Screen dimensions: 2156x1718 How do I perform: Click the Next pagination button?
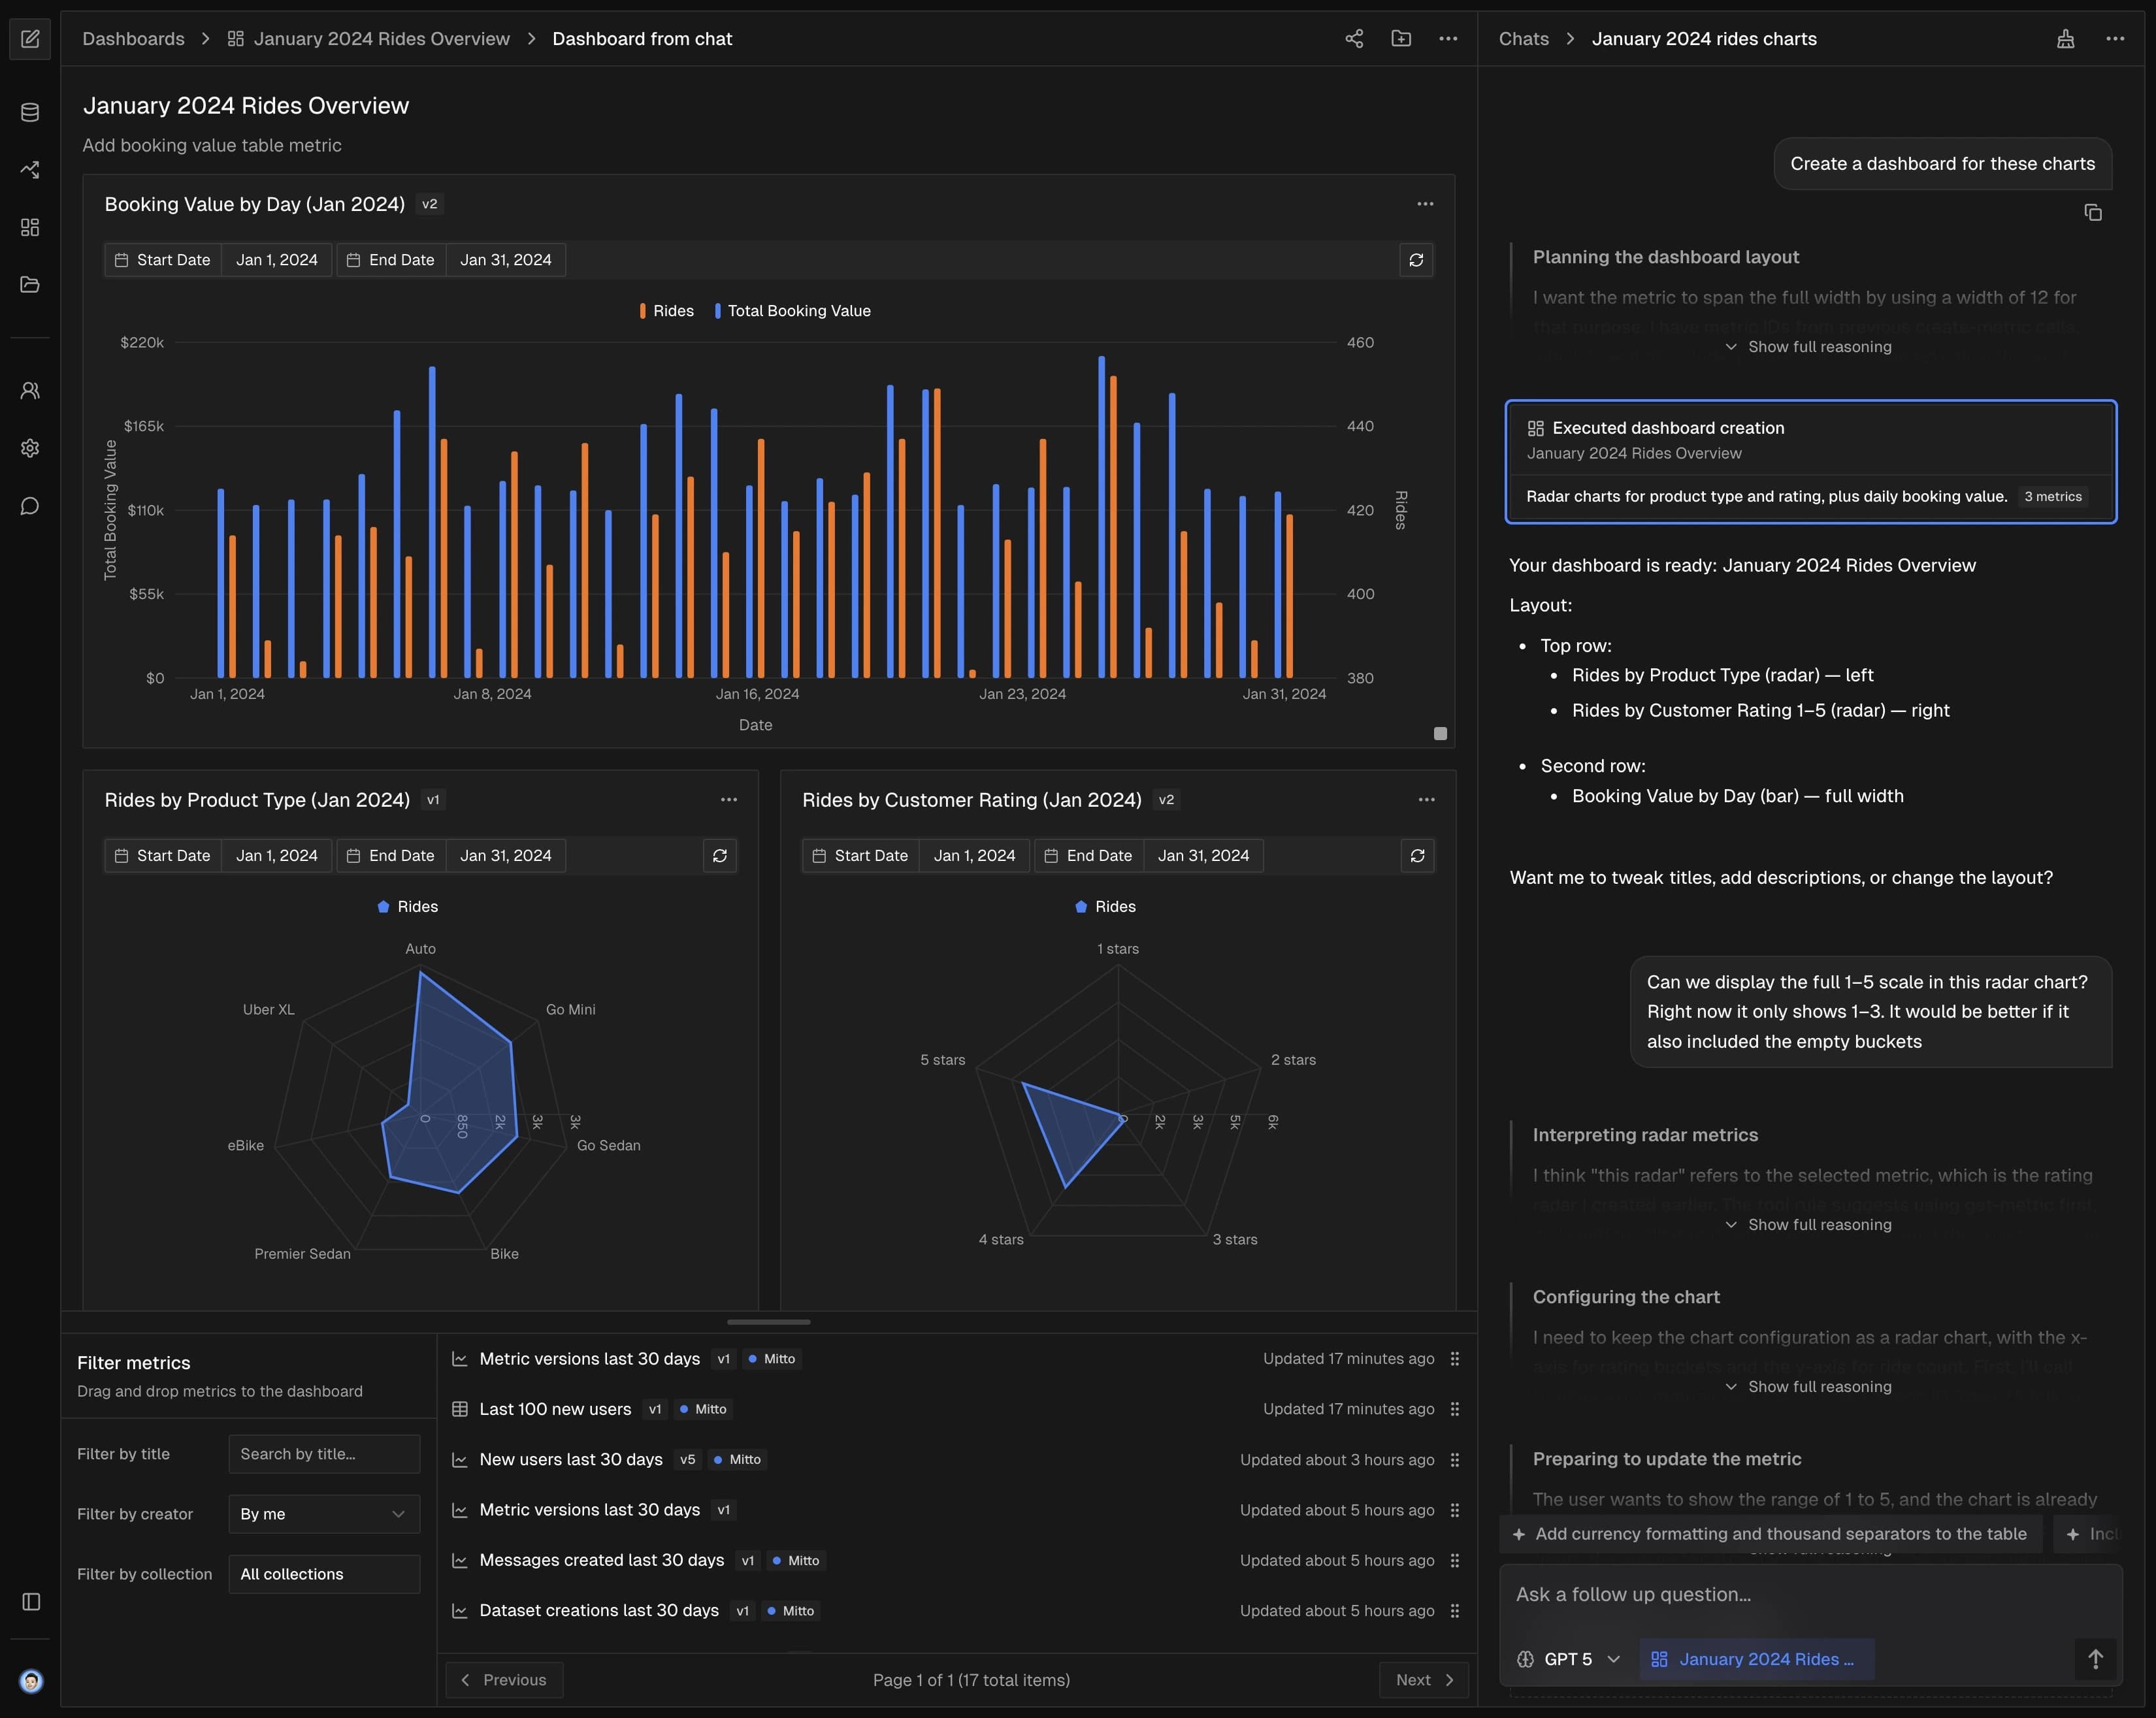click(x=1423, y=1680)
